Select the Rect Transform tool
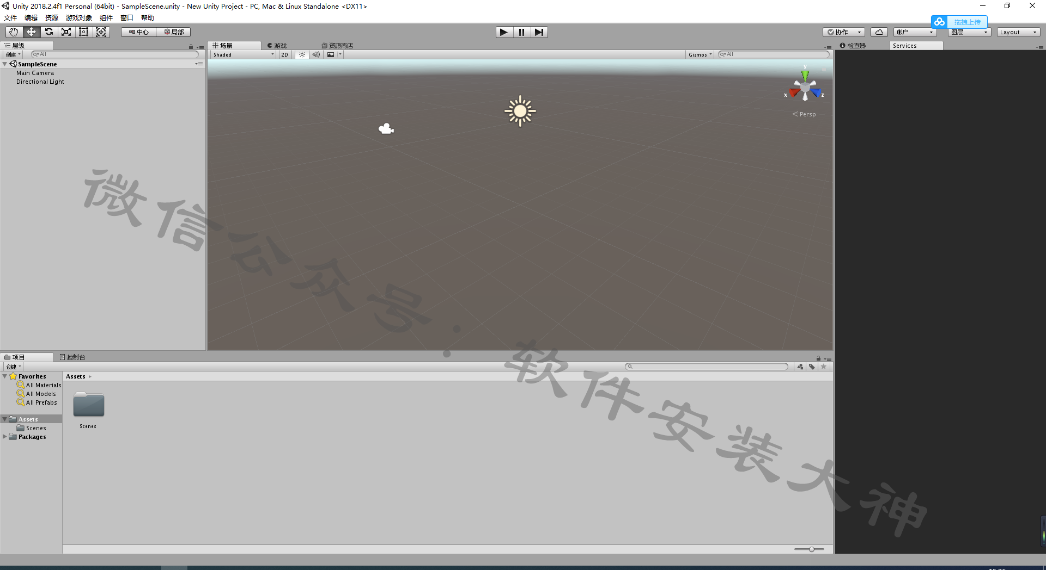The image size is (1046, 570). (x=83, y=32)
